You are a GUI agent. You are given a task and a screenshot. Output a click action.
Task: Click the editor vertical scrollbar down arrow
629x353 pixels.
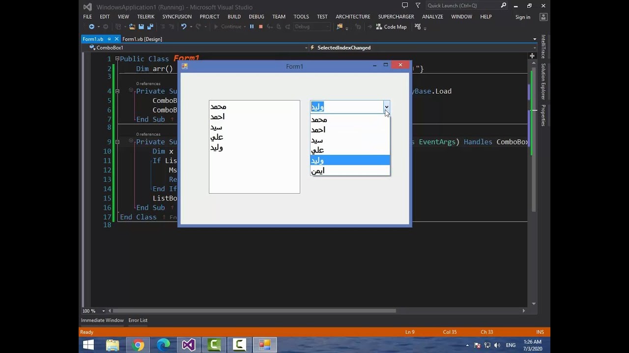(534, 303)
